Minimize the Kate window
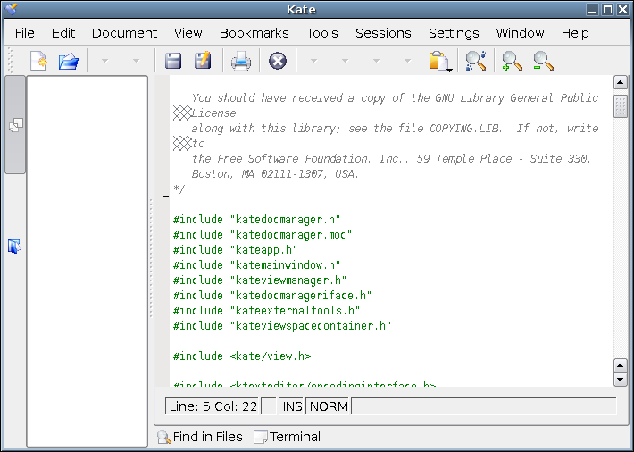Image resolution: width=634 pixels, height=452 pixels. 592,9
